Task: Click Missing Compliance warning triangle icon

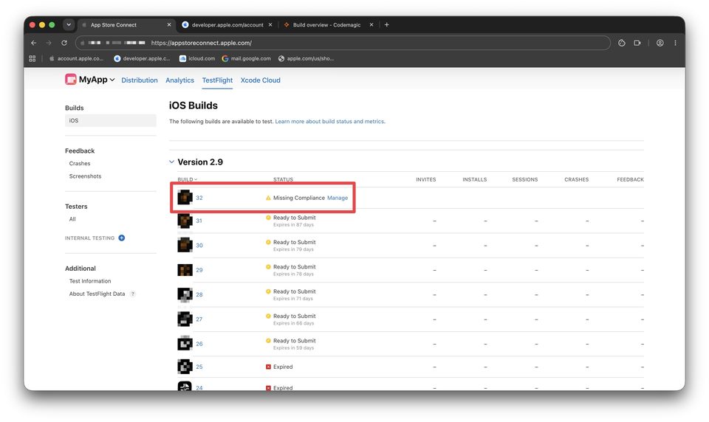Action: (268, 198)
